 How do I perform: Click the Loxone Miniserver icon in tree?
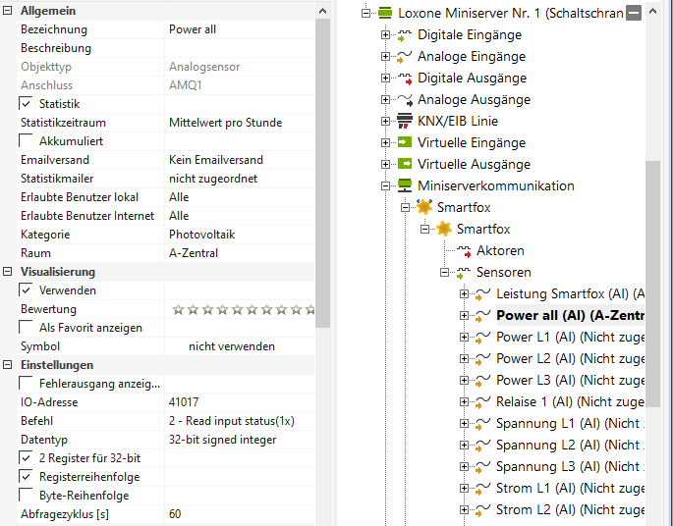(x=385, y=13)
